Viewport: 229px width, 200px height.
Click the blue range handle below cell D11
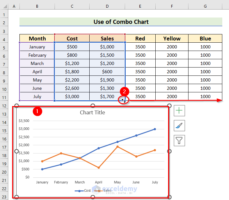pyautogui.click(x=125, y=101)
